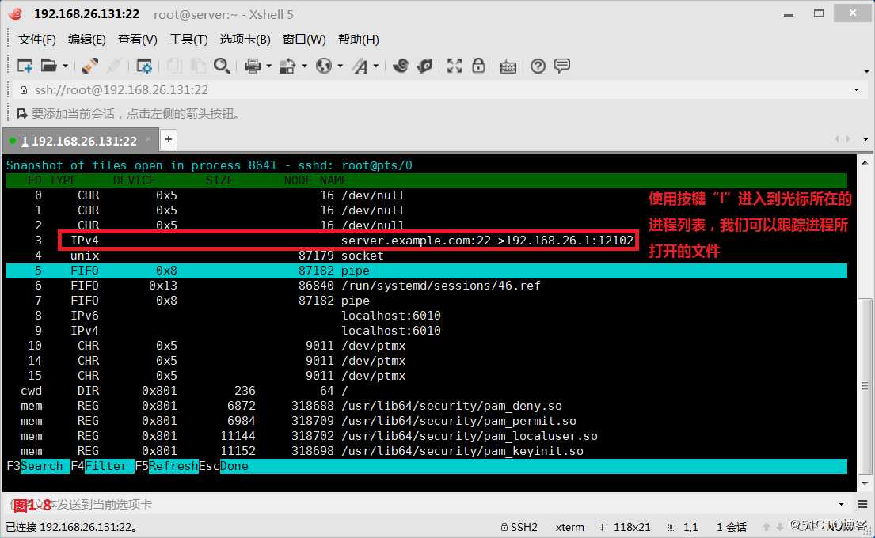Click the Open session folder icon
Viewport: 875px width, 538px height.
click(x=48, y=66)
